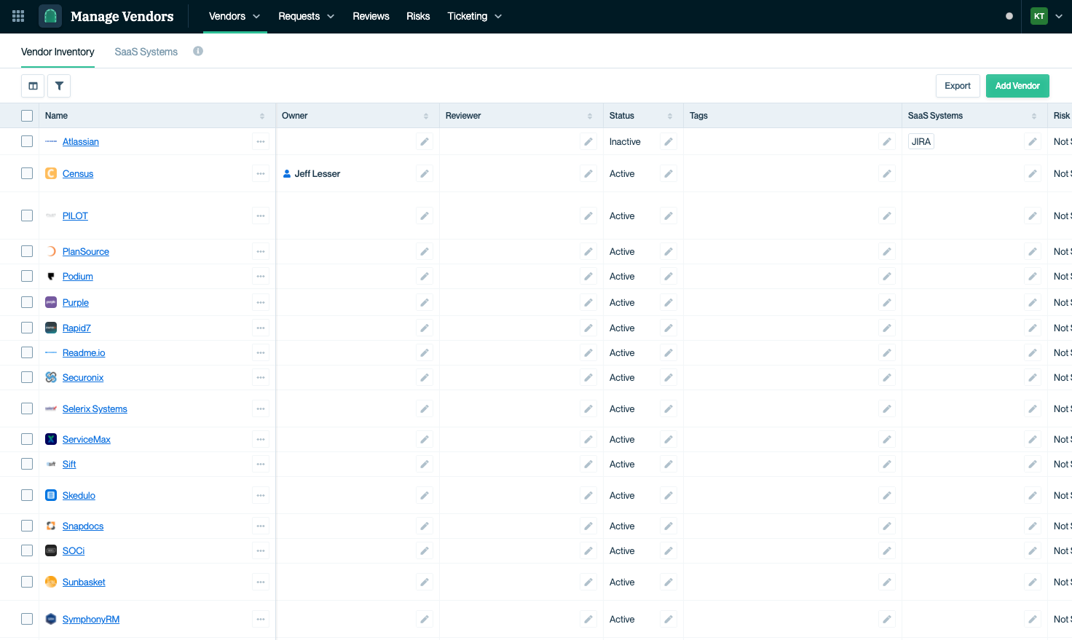Screen dimensions: 1072x640
Task: Open the column chooser icon
Action: [x=33, y=86]
